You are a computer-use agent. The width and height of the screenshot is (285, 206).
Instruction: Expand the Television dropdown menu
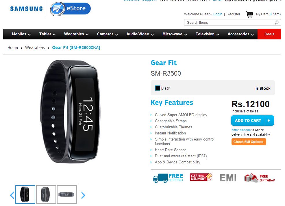point(207,34)
